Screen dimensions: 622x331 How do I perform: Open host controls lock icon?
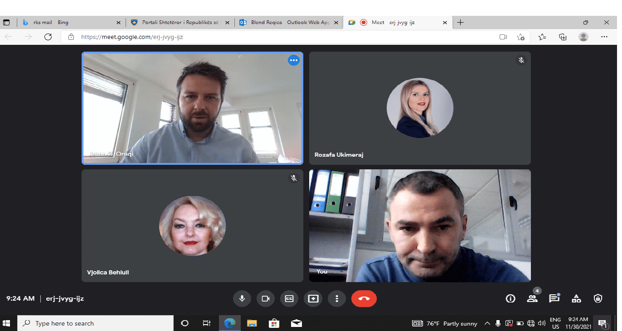[x=598, y=298]
